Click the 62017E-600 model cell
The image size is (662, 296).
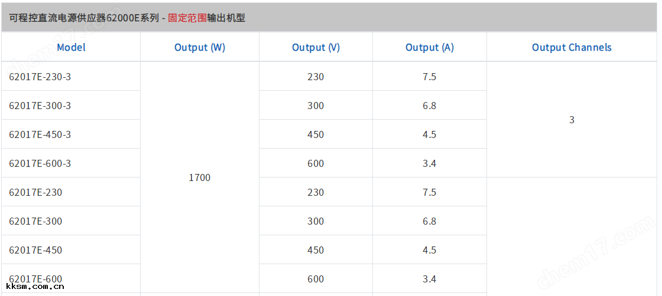coord(35,278)
